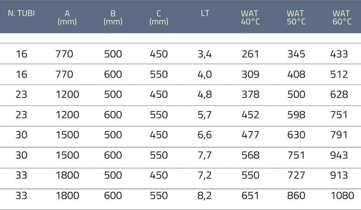Click the 598 value in WAT 50°C

click(296, 115)
